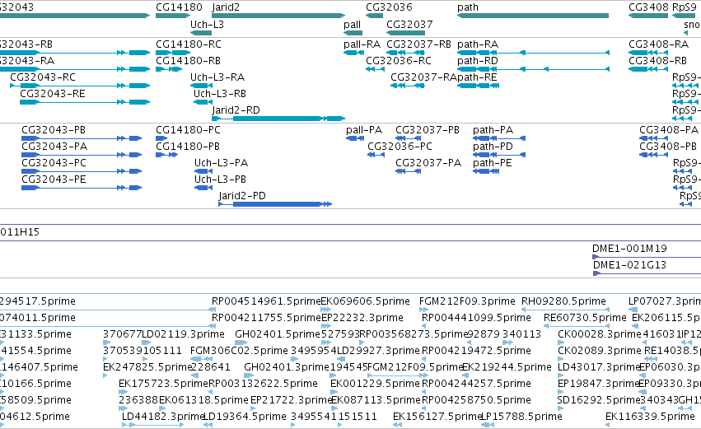Open the DME1-021G13 BAC clone label
This screenshot has width=701, height=429.
(x=629, y=265)
